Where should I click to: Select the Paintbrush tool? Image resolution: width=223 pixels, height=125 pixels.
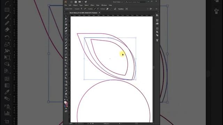click(66, 42)
